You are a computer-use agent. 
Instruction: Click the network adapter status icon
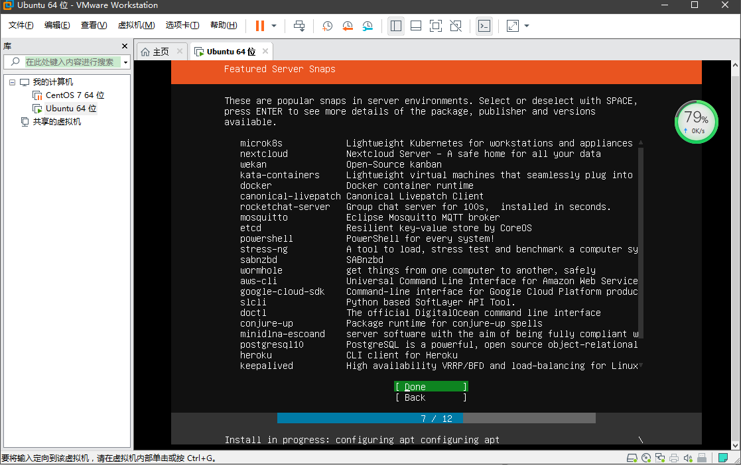coord(660,458)
